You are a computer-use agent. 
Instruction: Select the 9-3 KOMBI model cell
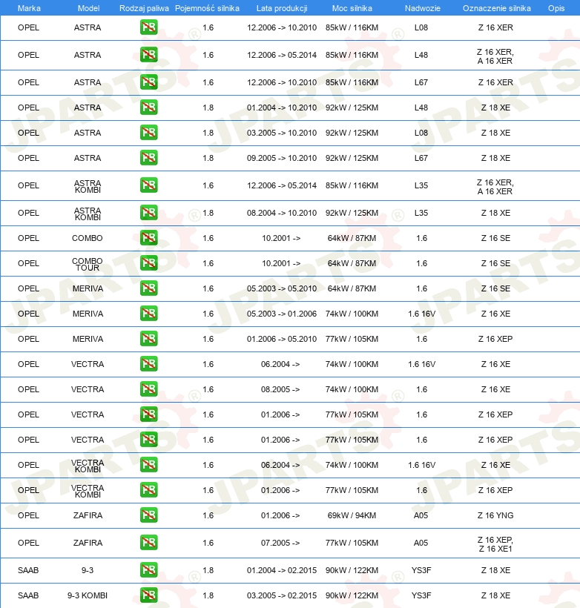(88, 595)
